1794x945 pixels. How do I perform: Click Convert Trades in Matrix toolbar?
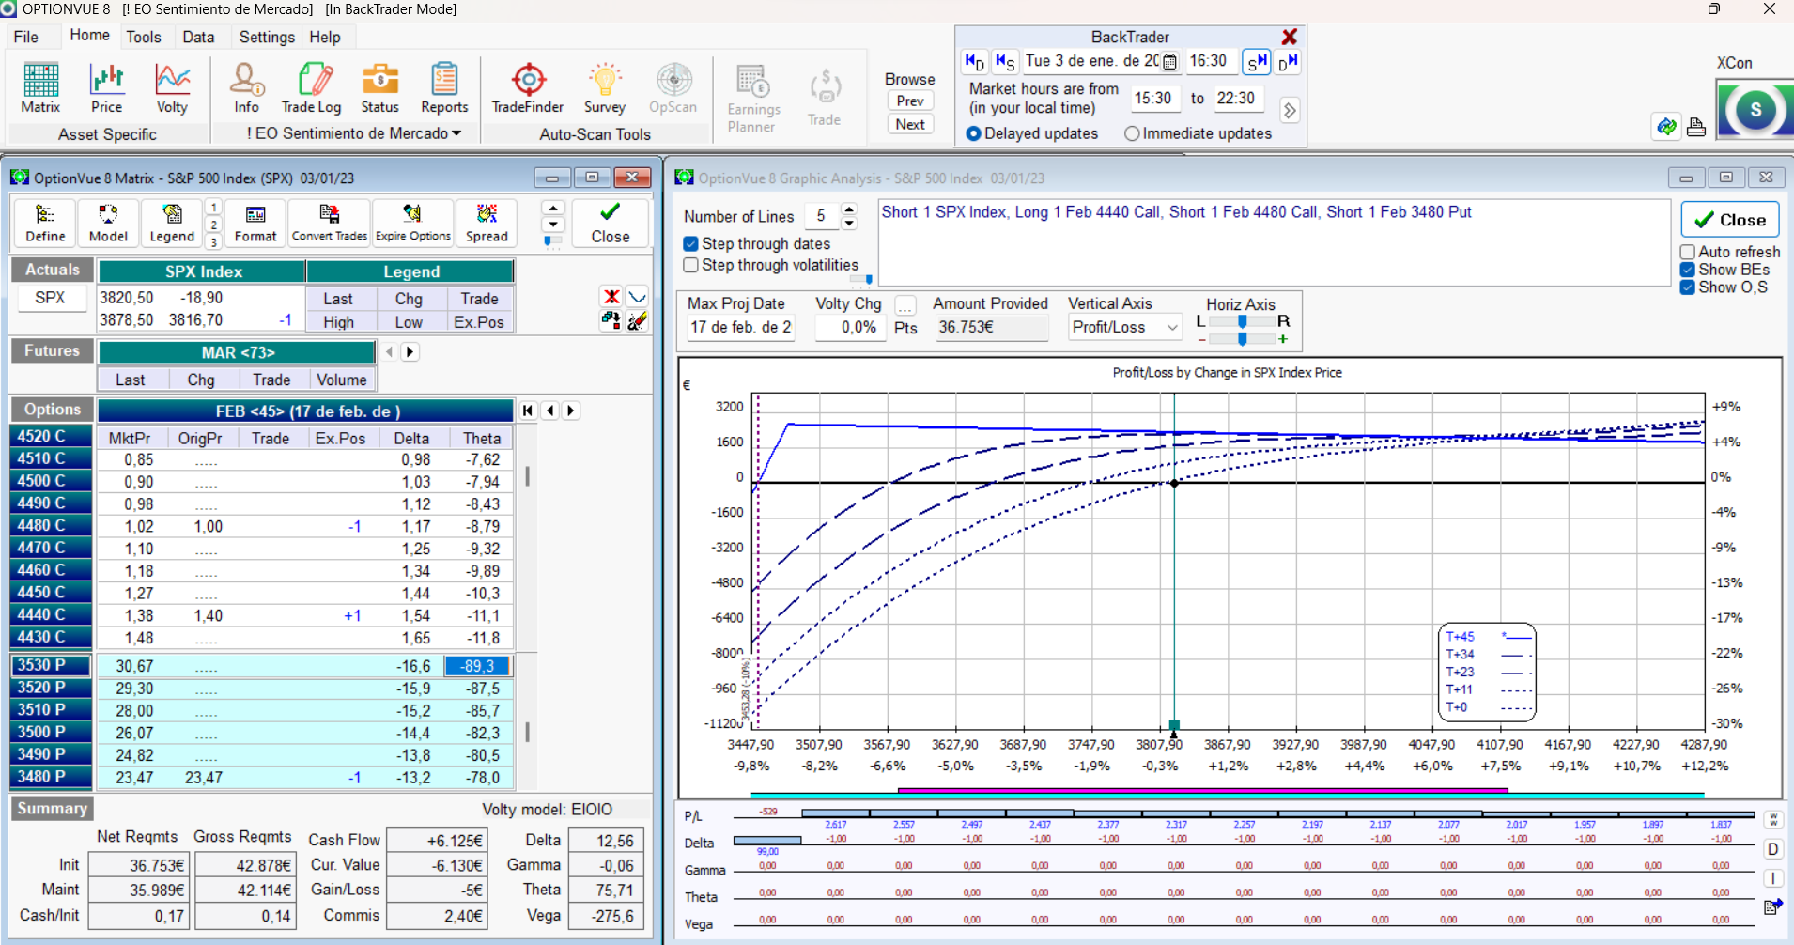click(x=330, y=224)
